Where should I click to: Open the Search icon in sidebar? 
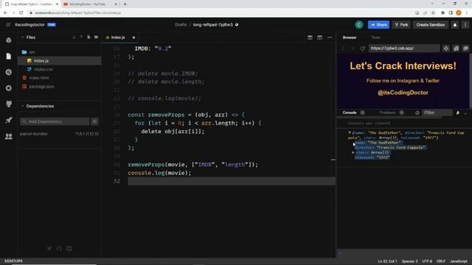(9, 72)
